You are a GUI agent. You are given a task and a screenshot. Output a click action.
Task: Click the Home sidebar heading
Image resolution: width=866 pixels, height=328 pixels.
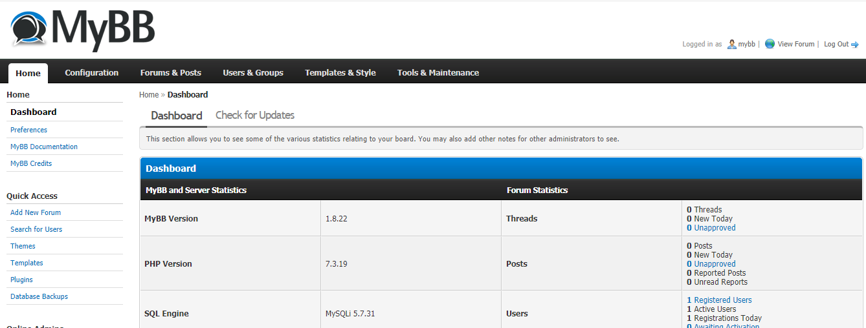pyautogui.click(x=18, y=94)
